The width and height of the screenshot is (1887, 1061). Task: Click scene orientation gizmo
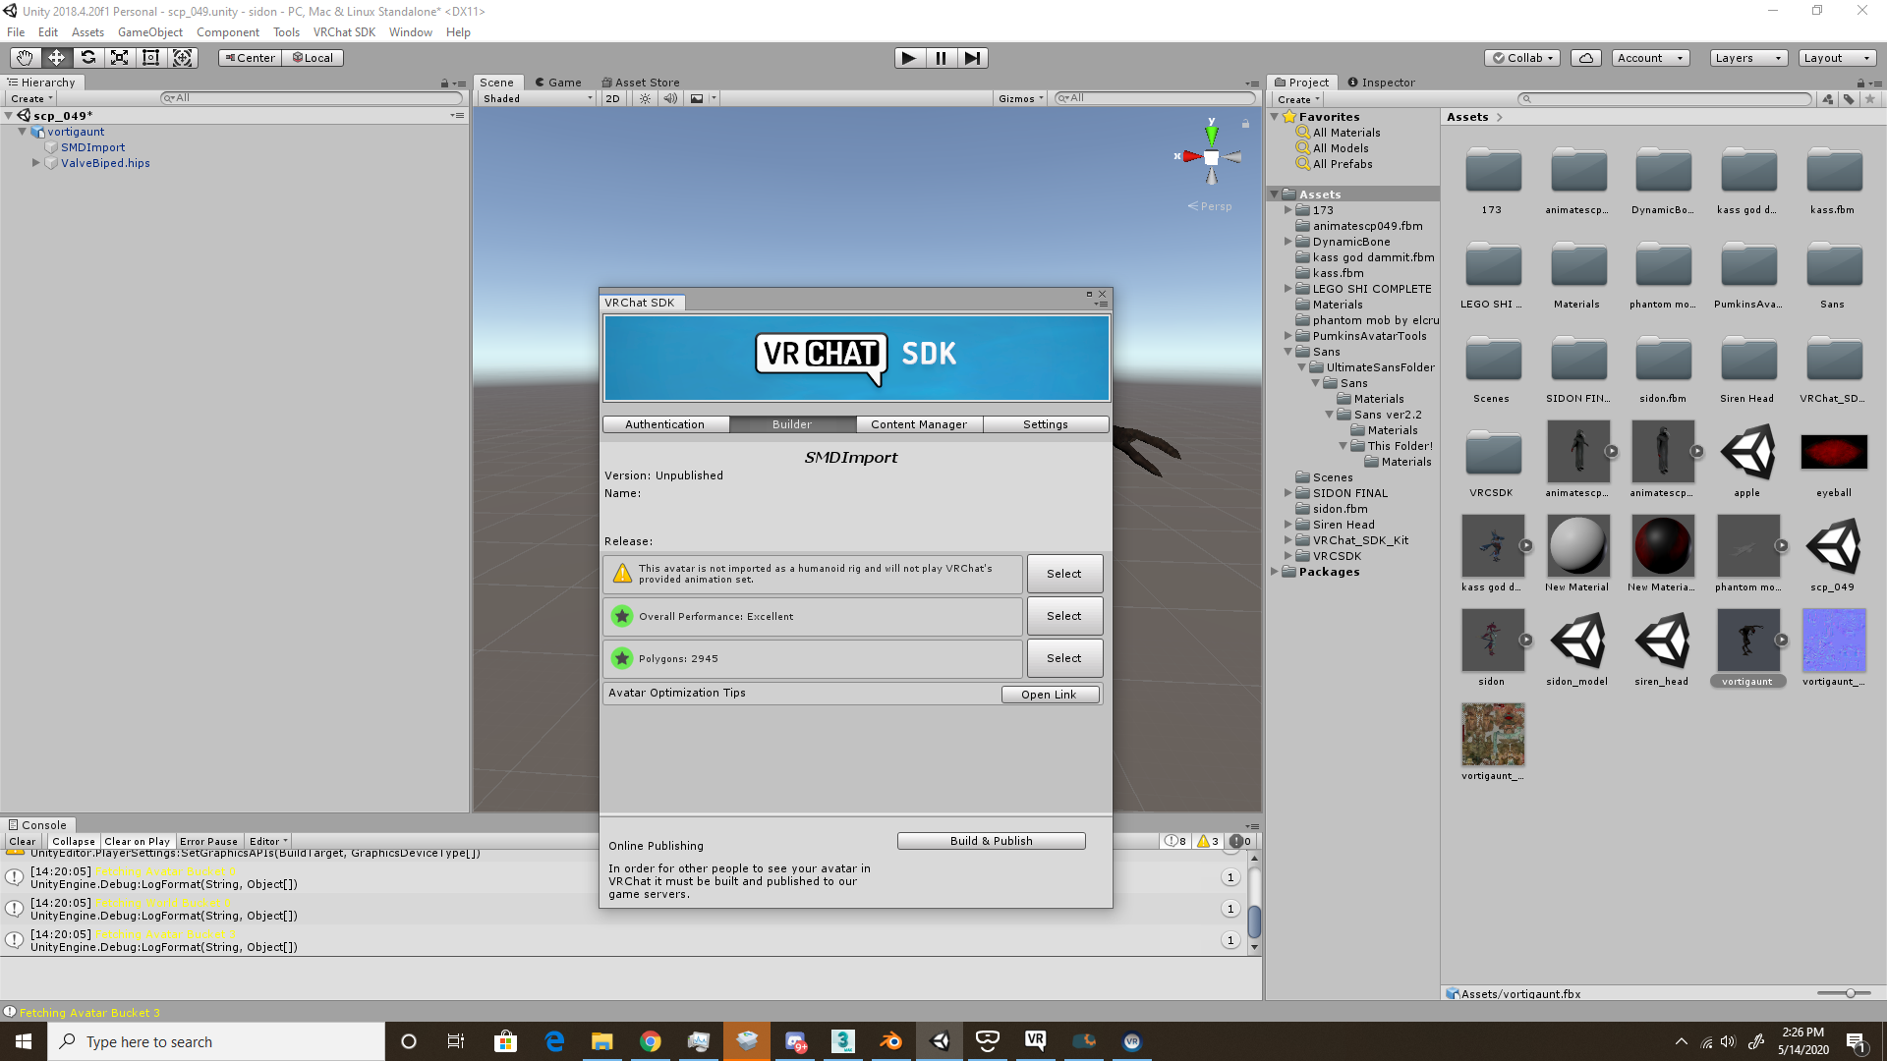point(1211,157)
